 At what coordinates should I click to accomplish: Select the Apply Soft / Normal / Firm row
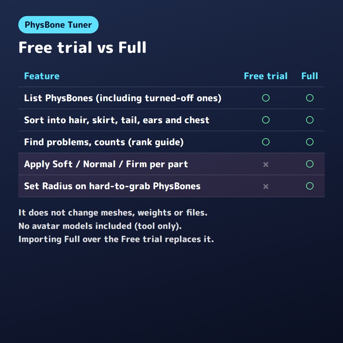pyautogui.click(x=171, y=164)
